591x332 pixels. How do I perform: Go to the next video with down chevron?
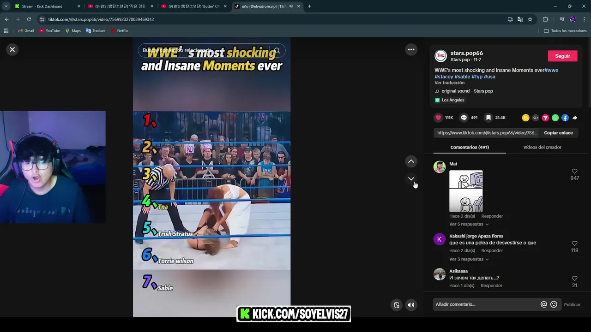[x=411, y=179]
